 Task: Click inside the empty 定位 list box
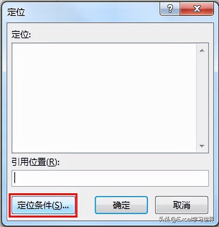coord(104,98)
